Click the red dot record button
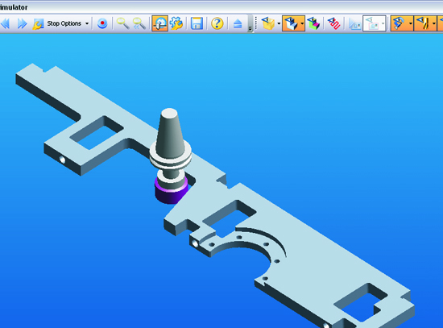 point(102,23)
